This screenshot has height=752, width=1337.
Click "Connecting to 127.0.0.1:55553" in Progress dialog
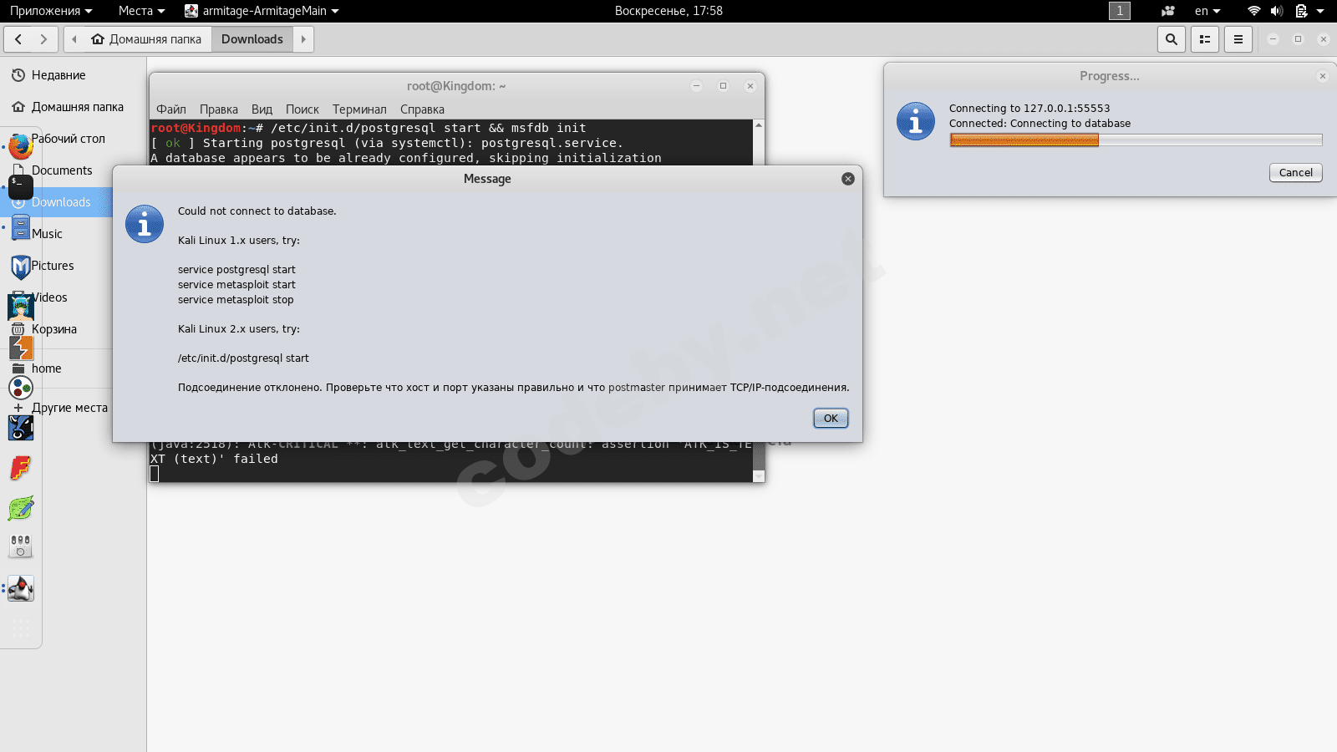[1029, 109]
